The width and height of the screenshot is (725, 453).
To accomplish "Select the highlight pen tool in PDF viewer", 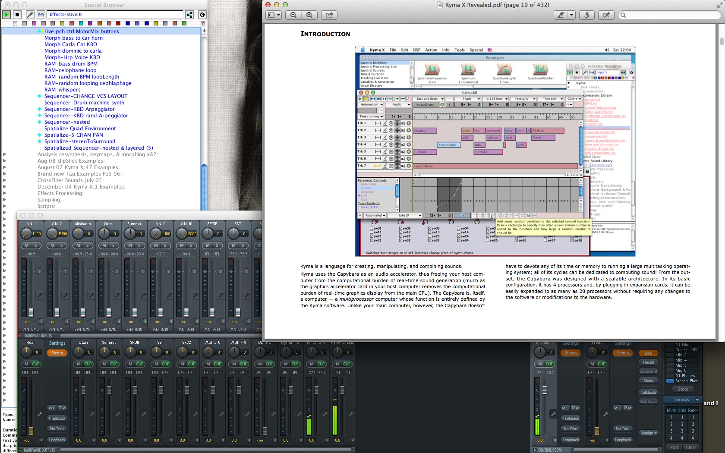I will [x=561, y=15].
